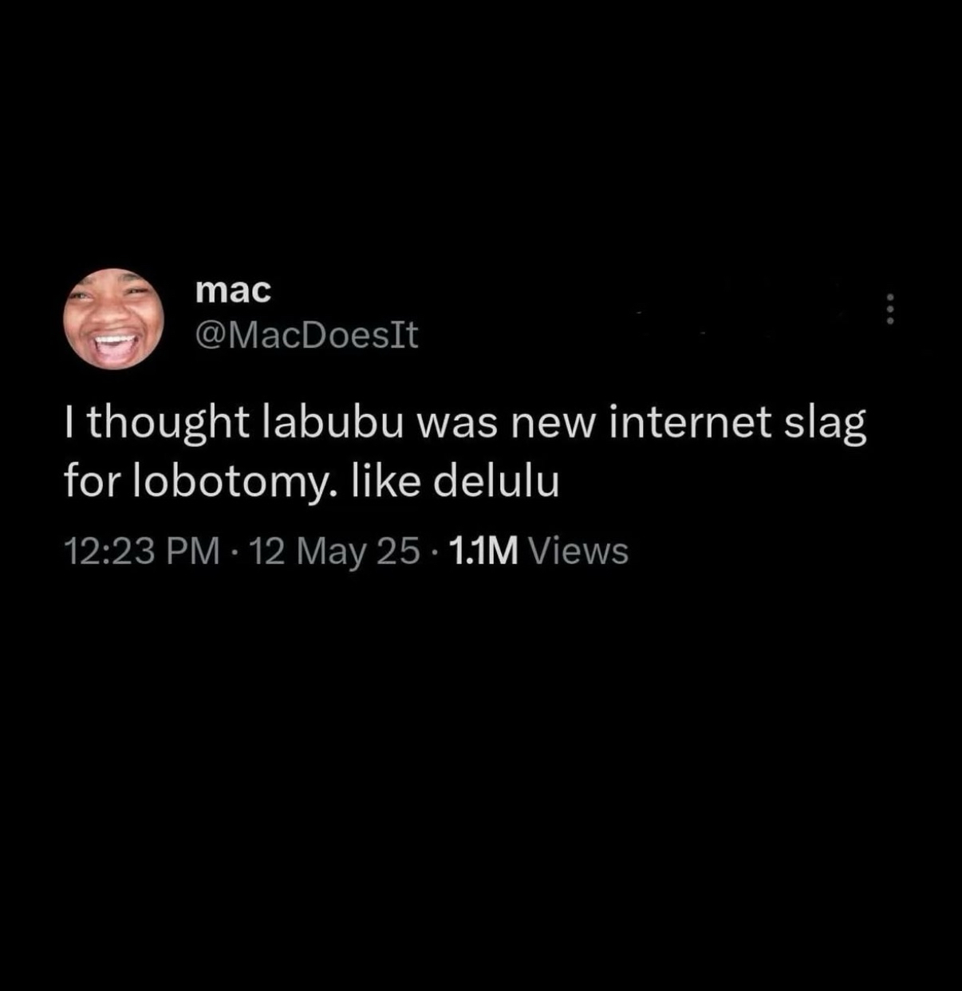
Task: Click the "12 May 25" date
Action: 335,551
